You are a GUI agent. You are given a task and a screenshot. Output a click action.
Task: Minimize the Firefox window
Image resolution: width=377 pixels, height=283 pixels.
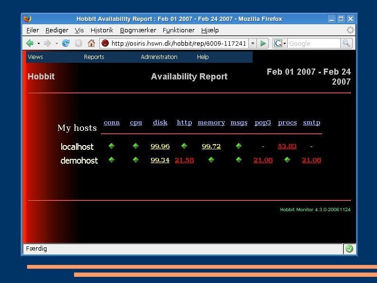click(331, 19)
